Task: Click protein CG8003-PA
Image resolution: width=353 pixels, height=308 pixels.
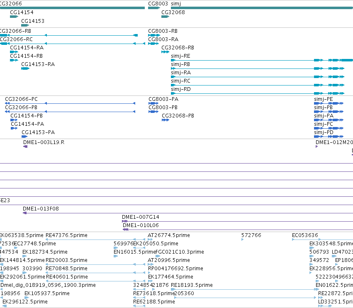Action: click(x=163, y=99)
